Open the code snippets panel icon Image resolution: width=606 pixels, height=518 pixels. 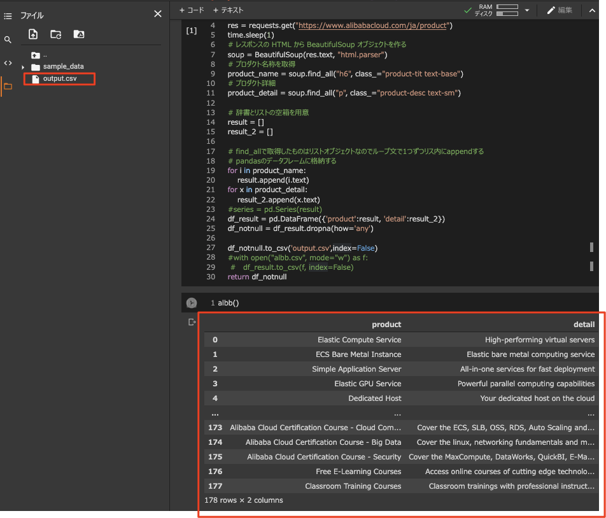[8, 62]
